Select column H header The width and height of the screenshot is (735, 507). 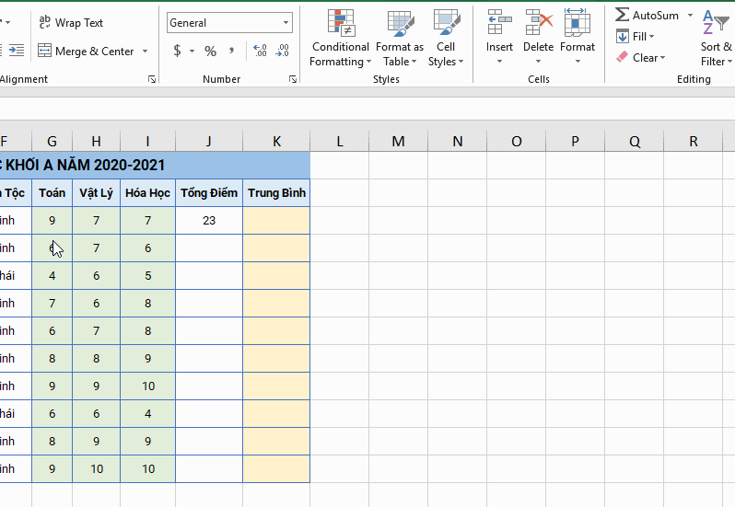pyautogui.click(x=96, y=141)
